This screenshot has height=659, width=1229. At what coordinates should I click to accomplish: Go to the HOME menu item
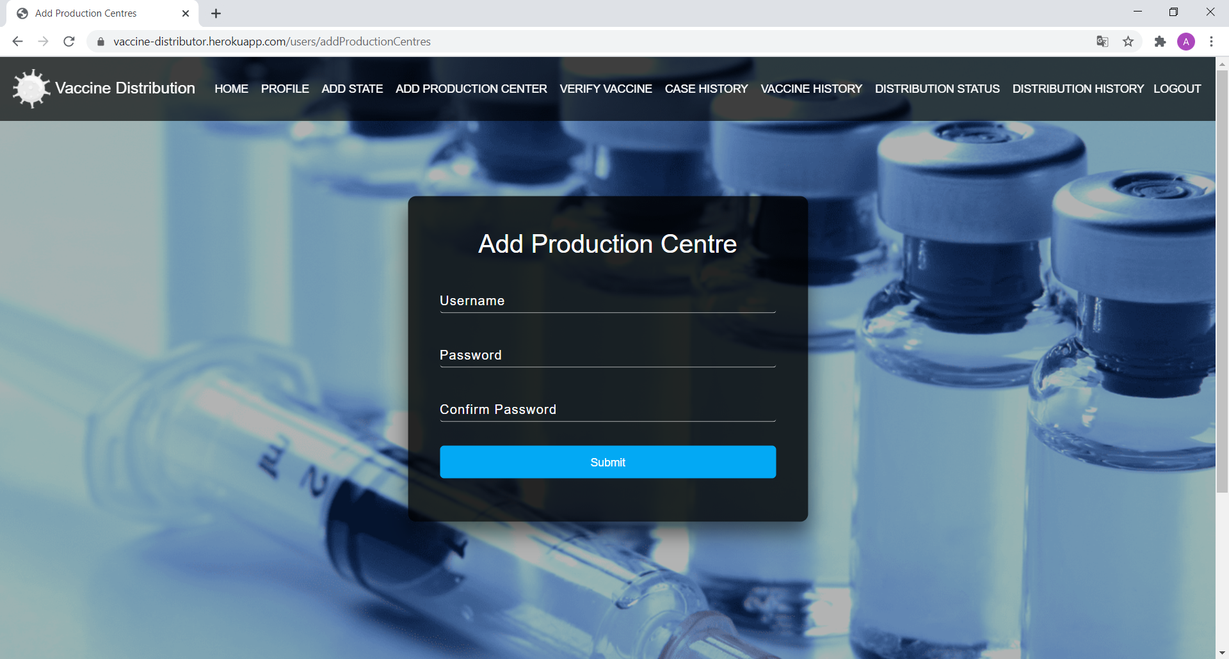[x=231, y=89]
